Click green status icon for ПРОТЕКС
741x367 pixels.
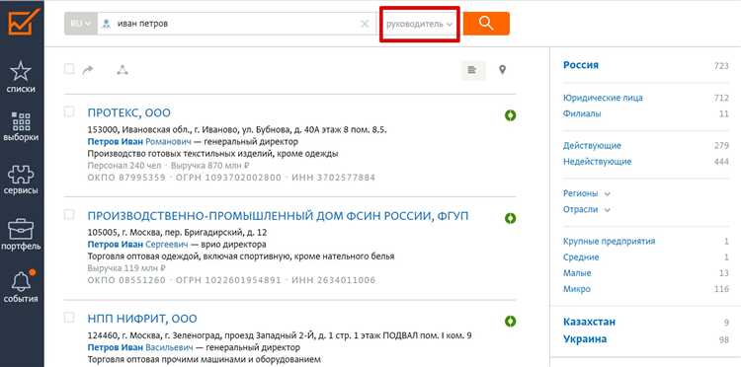(510, 115)
